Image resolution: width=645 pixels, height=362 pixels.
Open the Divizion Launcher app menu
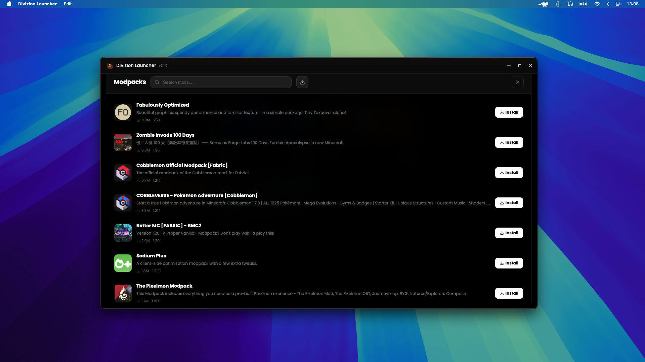[37, 4]
